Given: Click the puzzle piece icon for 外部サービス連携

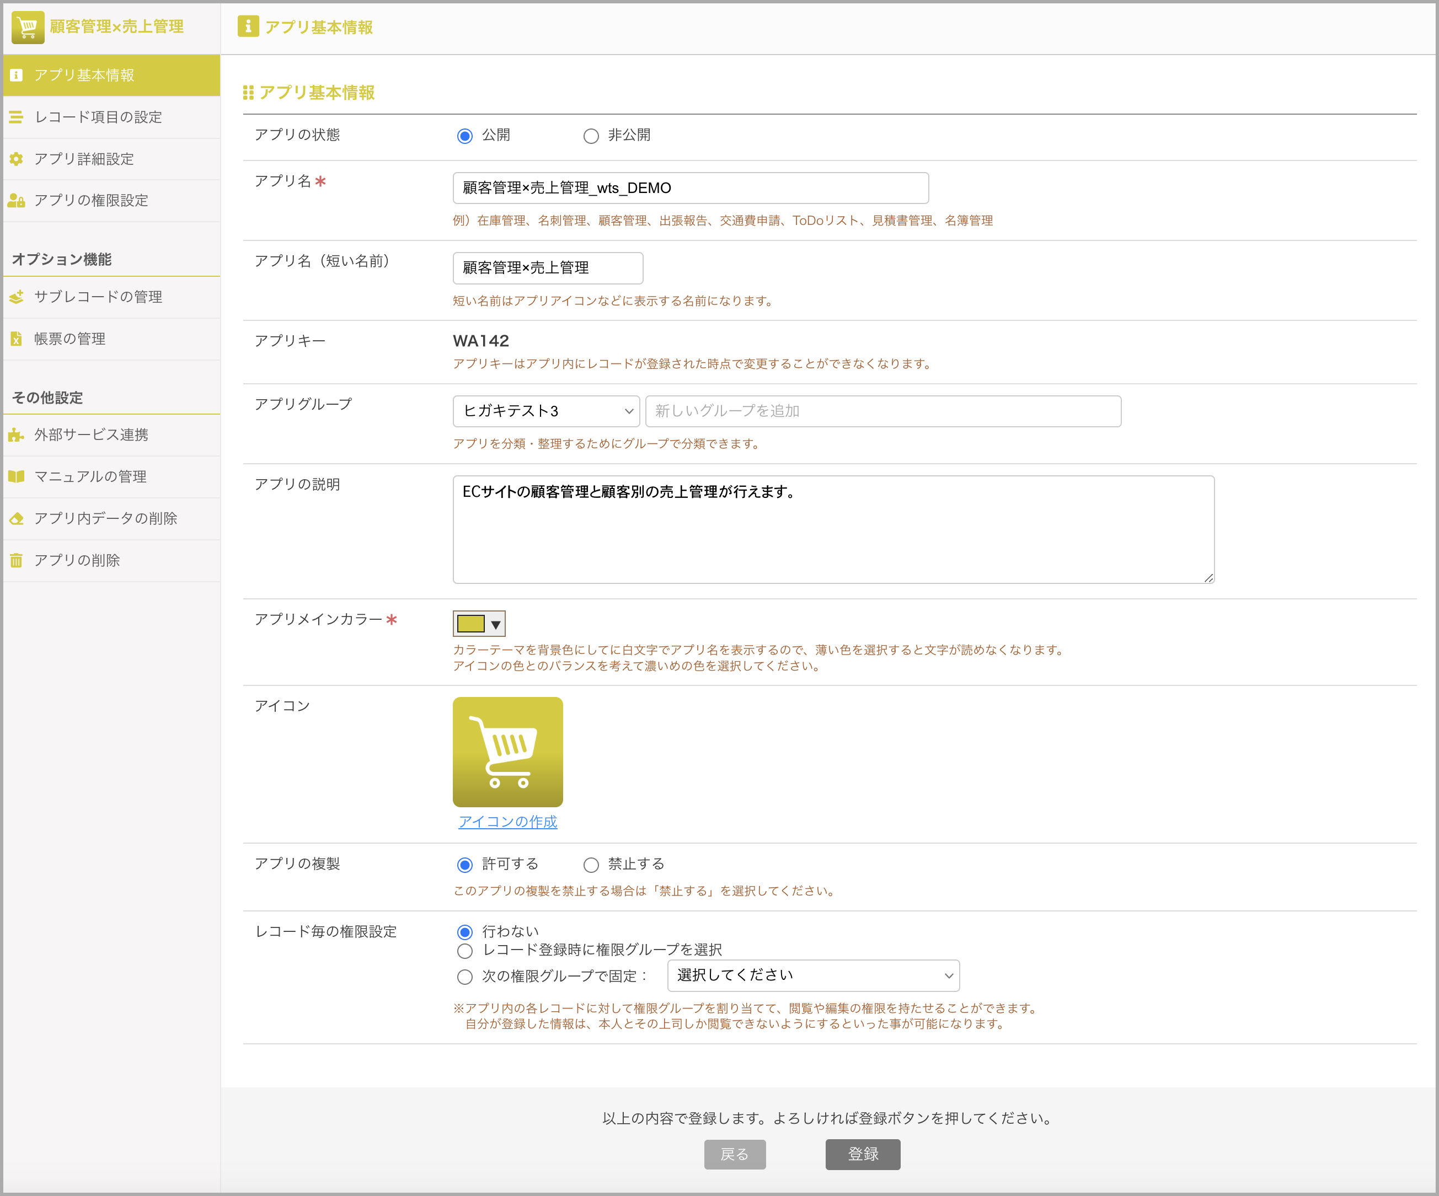Looking at the screenshot, I should click(x=17, y=435).
